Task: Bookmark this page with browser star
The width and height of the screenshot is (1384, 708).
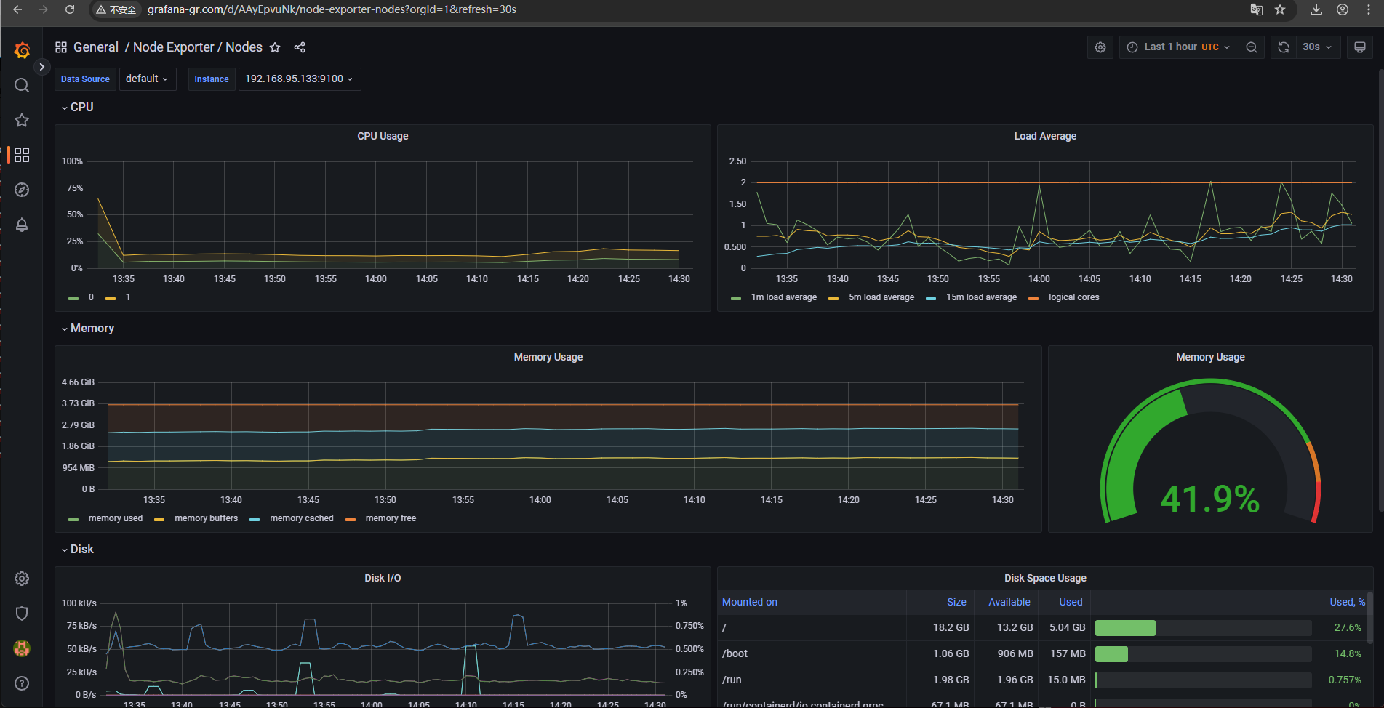Action: click(1280, 9)
